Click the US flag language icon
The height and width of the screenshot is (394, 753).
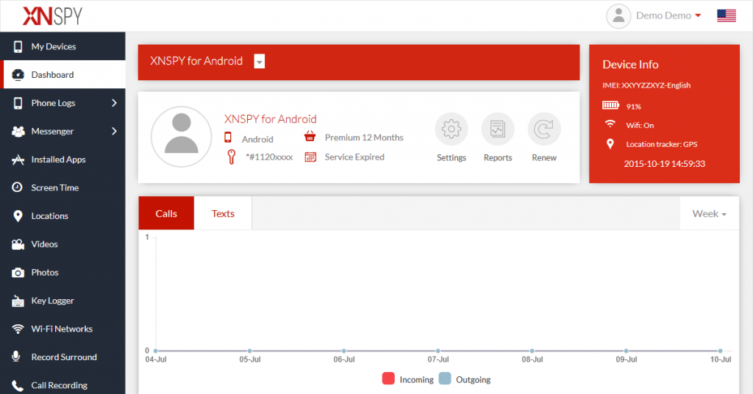726,16
